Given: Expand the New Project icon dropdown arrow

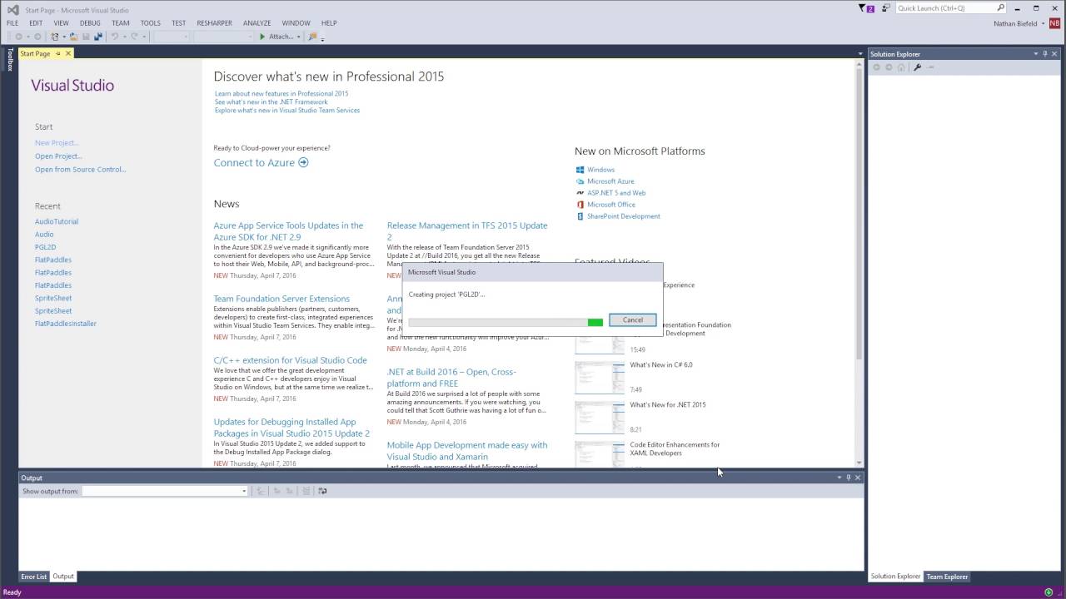Looking at the screenshot, I should point(64,37).
